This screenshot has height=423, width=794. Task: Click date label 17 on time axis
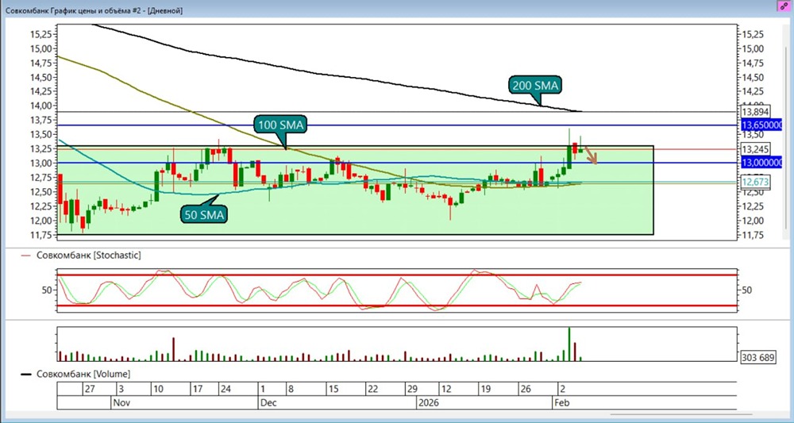coord(197,390)
